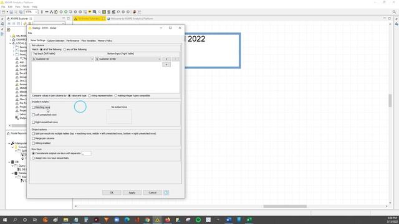Click the magnifier search icon at toolbar right

(x=394, y=12)
